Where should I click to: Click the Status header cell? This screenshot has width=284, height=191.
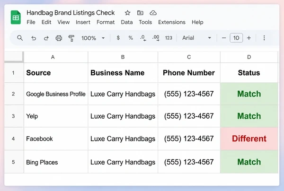[x=249, y=73]
